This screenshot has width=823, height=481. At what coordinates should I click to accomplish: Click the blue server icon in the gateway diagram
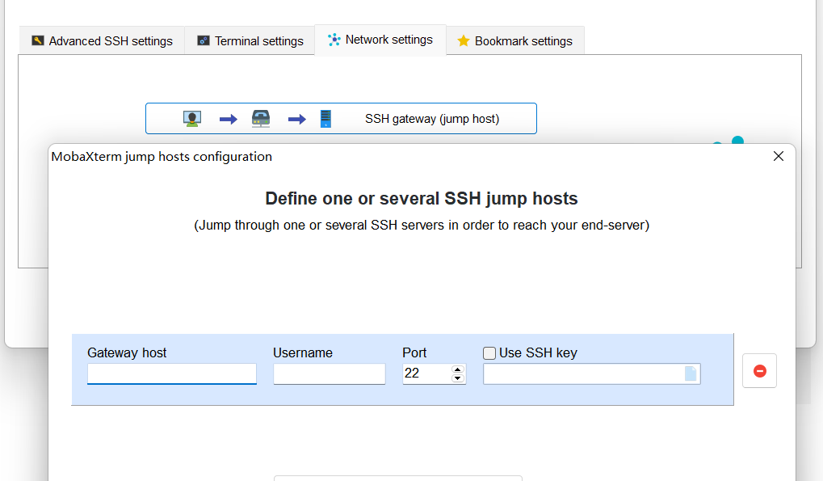coord(326,119)
